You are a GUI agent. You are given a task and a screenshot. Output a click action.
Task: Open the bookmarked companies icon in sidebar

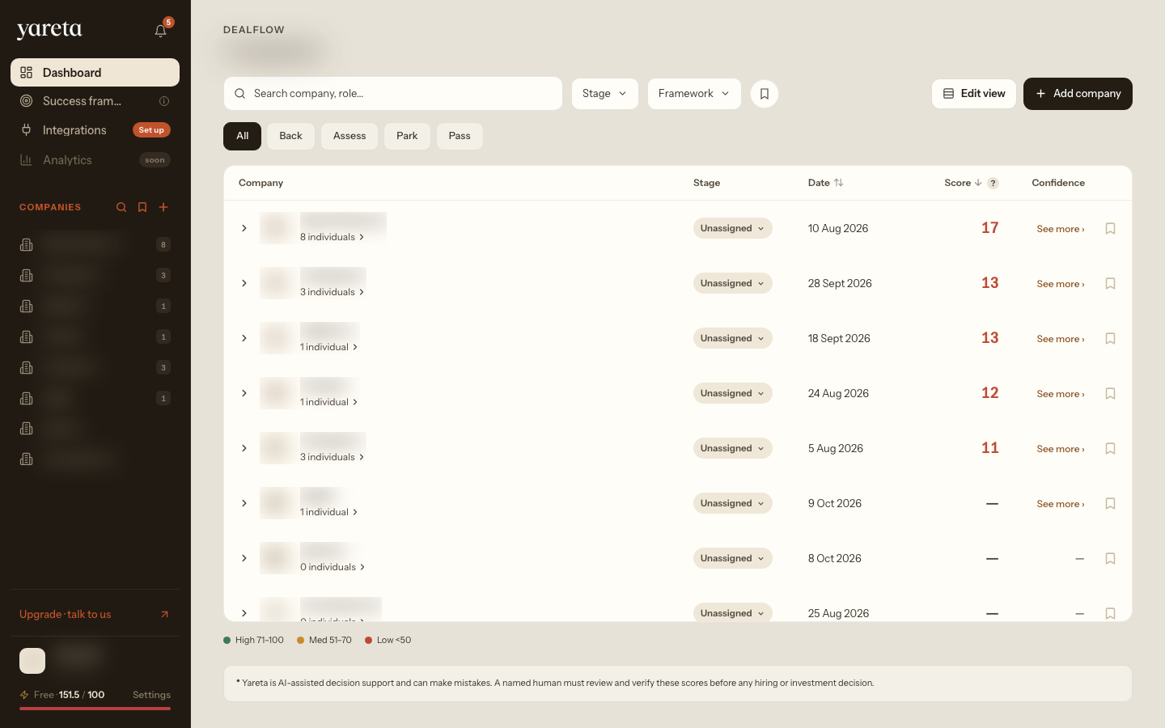[142, 207]
